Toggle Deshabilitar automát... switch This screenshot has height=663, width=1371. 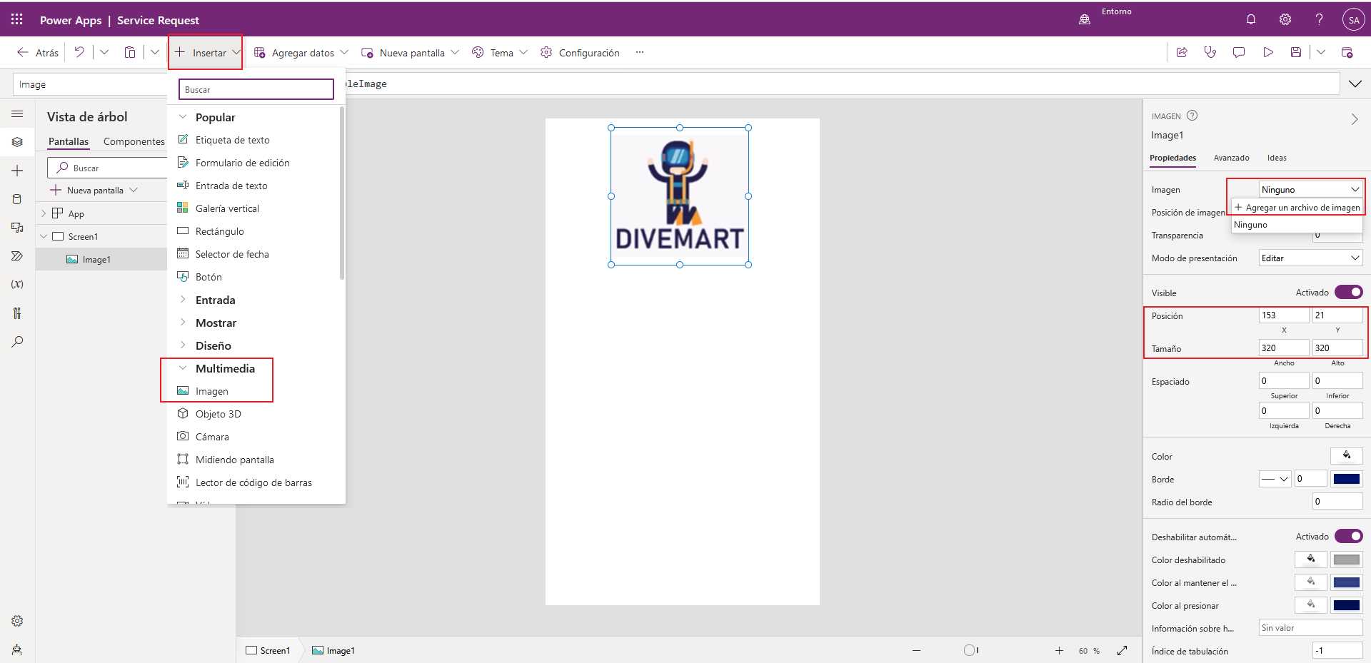click(x=1348, y=536)
